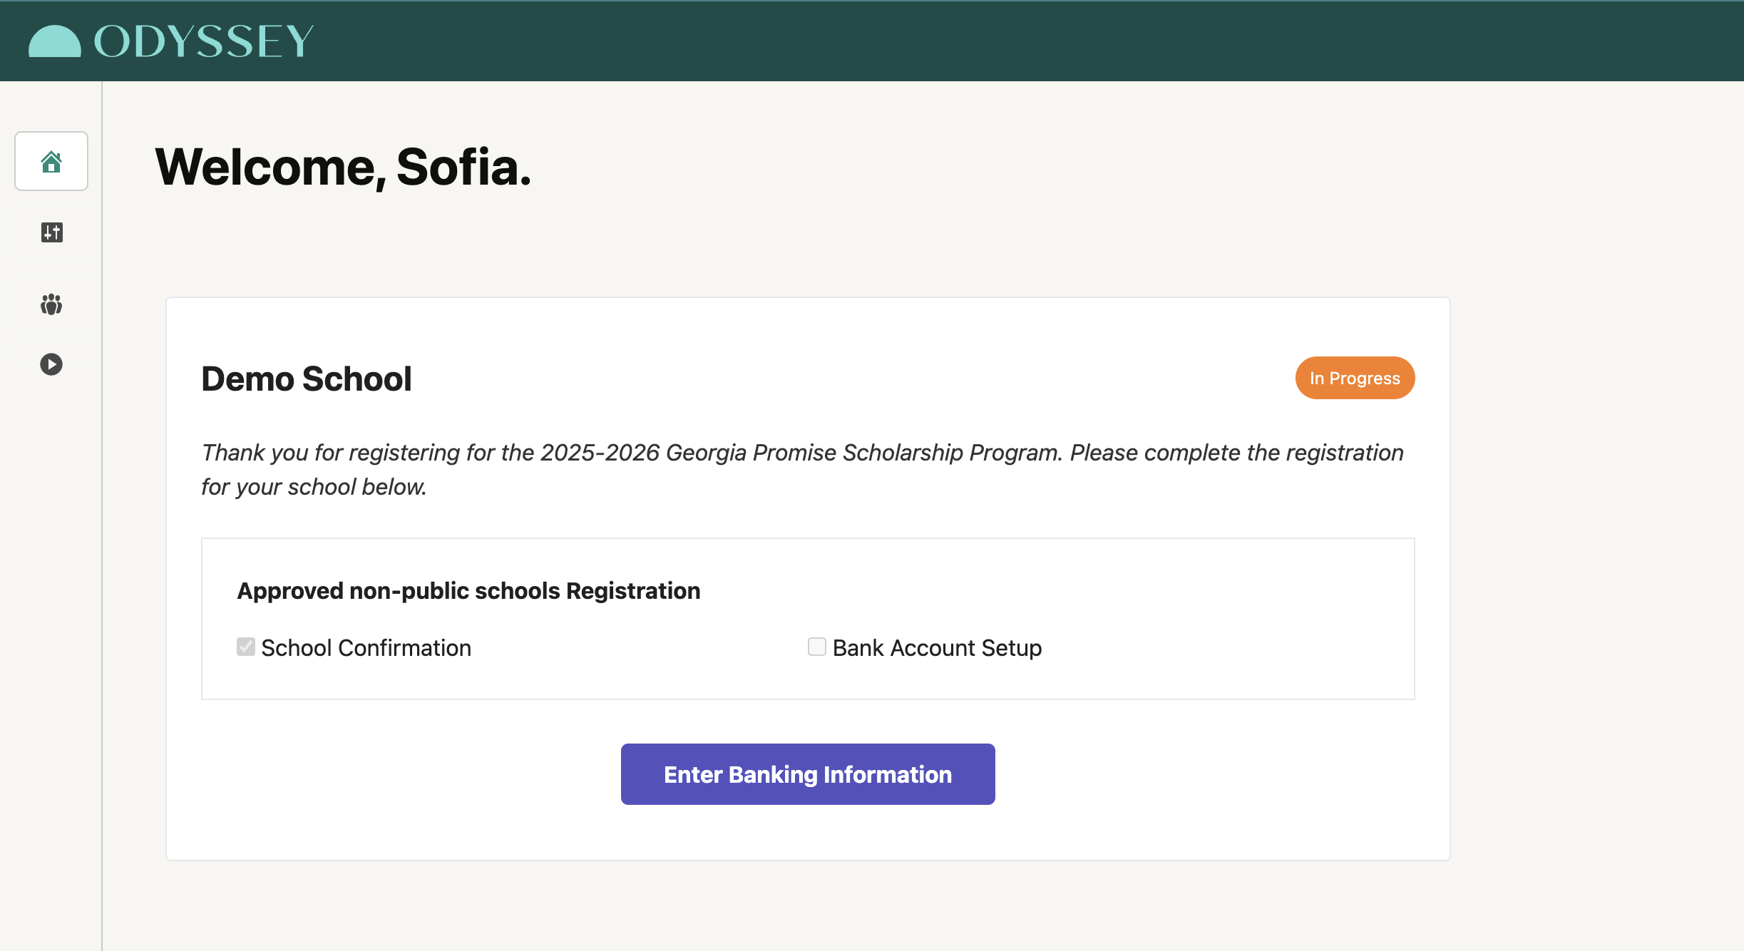The image size is (1744, 951).
Task: Click the Georgia Promise Scholarship thank-you text
Action: [802, 470]
